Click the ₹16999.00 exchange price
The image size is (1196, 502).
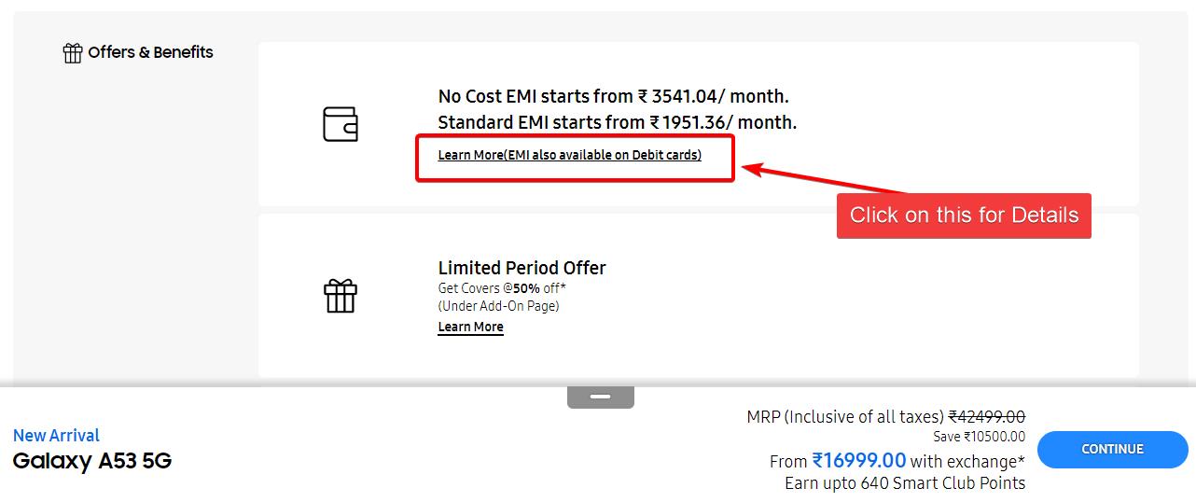tap(858, 460)
